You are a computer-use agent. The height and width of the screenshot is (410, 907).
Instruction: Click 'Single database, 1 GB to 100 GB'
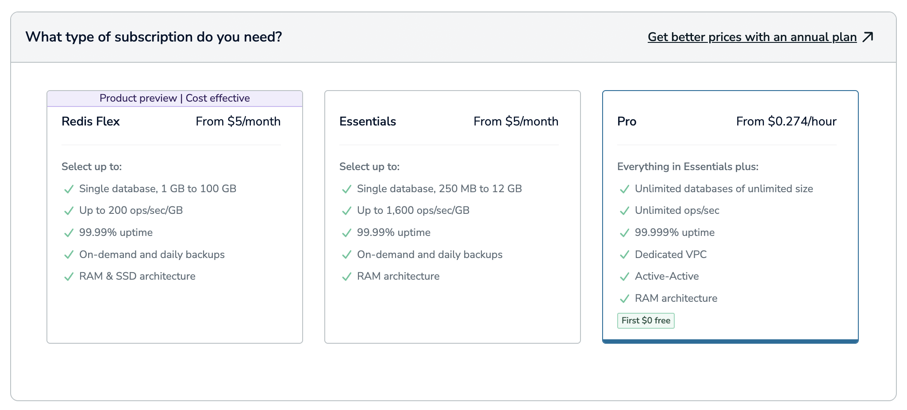158,189
